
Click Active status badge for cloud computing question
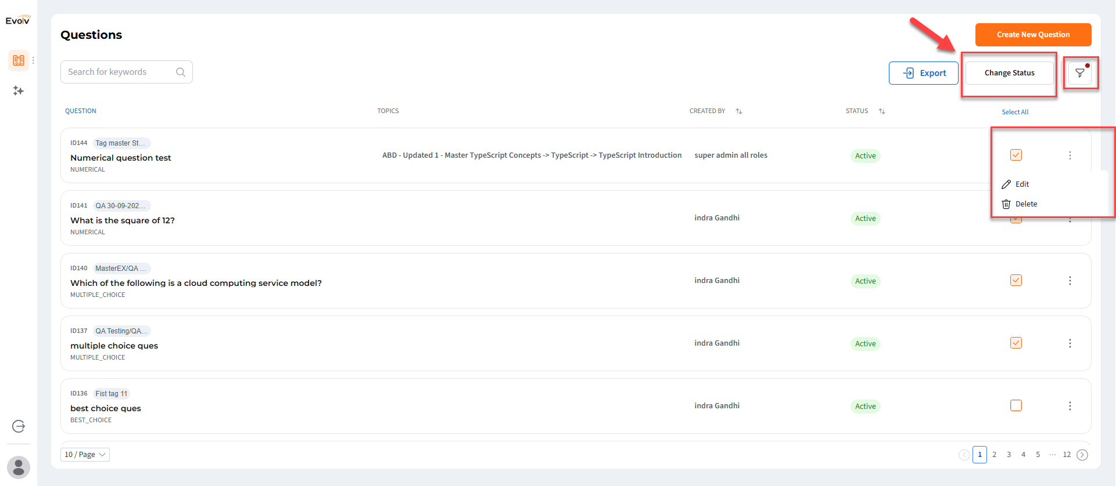(866, 281)
